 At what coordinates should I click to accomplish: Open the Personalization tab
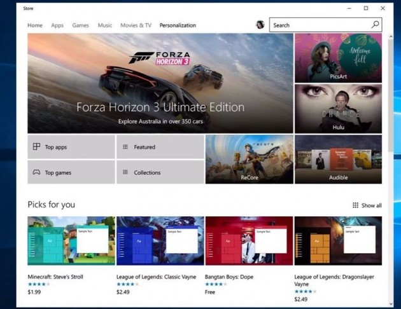click(x=178, y=25)
